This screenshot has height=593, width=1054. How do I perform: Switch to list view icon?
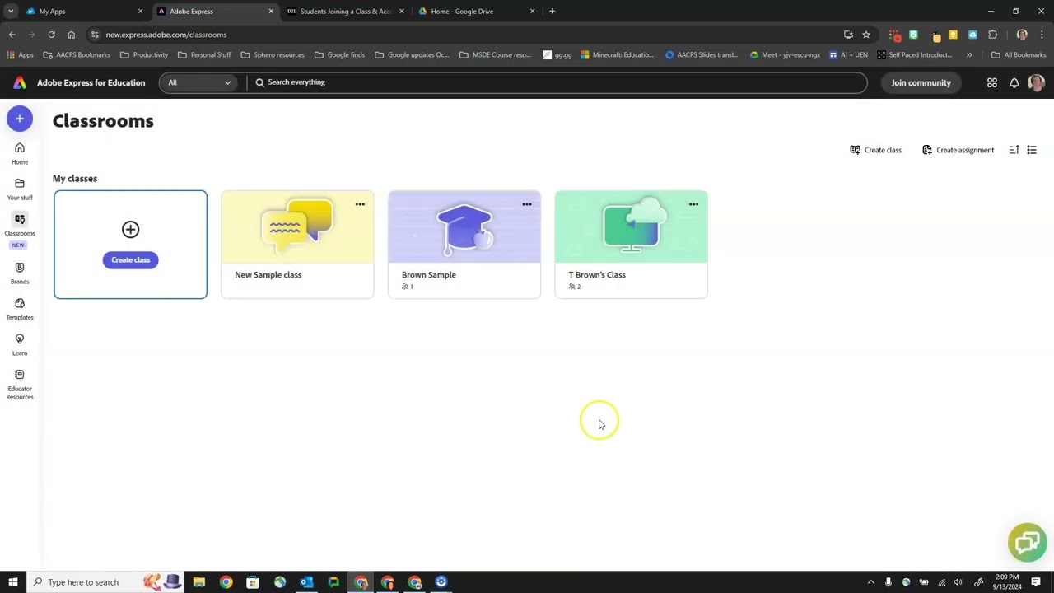click(1032, 150)
